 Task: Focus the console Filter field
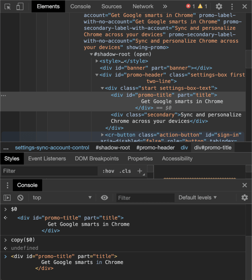pyautogui.click(x=145, y=198)
